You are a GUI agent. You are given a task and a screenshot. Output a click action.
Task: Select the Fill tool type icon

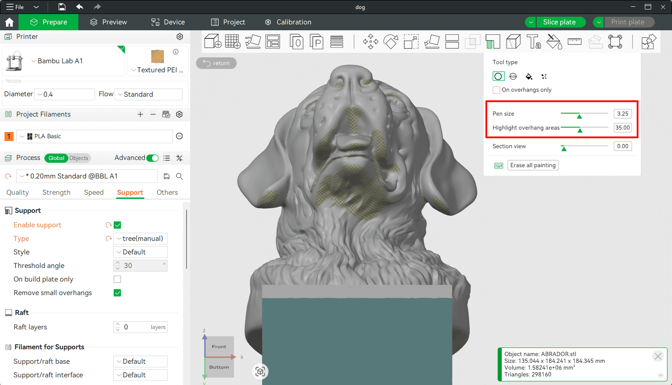pos(528,76)
